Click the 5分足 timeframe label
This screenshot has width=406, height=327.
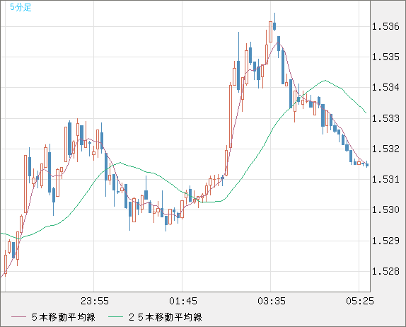coord(21,7)
